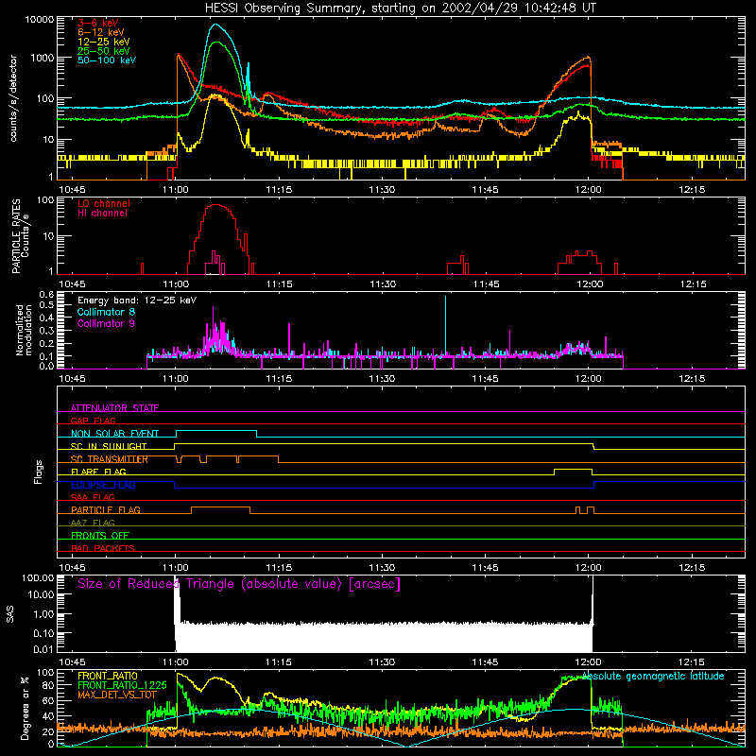Select the BAD_PACKETS flag label
Image resolution: width=756 pixels, height=756 pixels.
point(103,548)
